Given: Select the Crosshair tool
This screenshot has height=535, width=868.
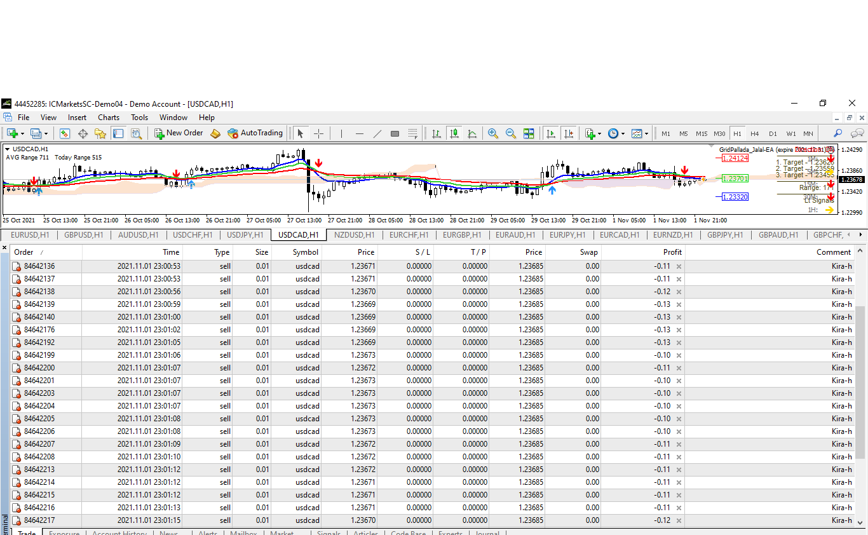Looking at the screenshot, I should tap(318, 133).
